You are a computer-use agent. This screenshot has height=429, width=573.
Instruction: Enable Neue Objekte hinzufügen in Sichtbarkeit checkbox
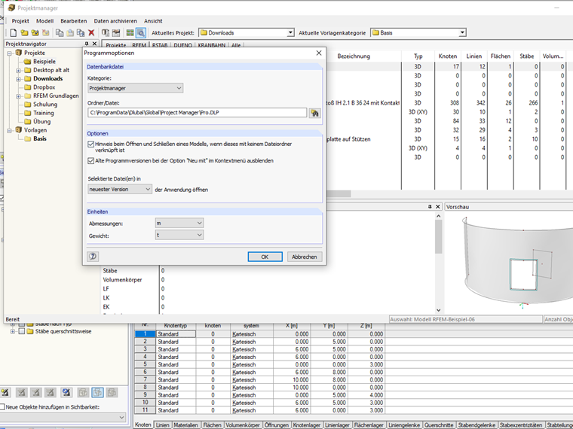[2, 407]
